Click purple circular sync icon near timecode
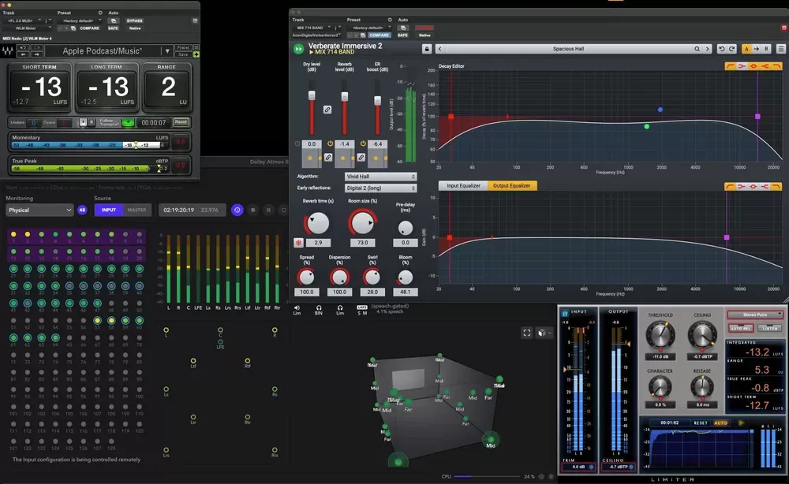 coord(237,210)
